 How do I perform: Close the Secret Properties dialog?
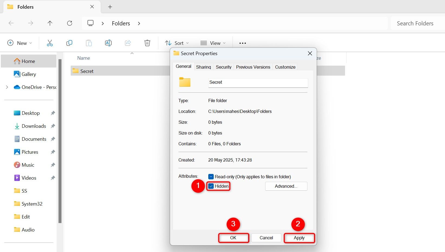(310, 53)
